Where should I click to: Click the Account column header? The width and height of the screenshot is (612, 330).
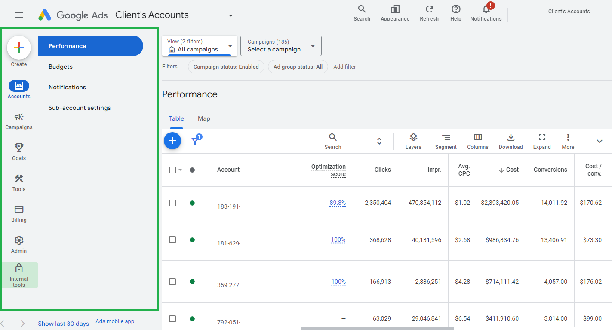pyautogui.click(x=228, y=170)
